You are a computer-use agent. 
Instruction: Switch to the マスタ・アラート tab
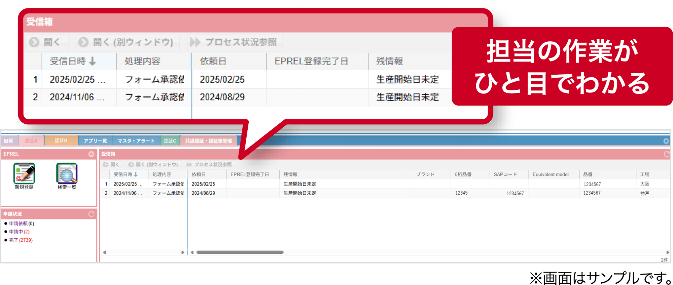point(136,141)
